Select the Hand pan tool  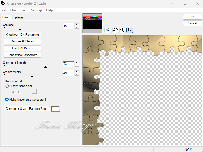[x=115, y=30]
